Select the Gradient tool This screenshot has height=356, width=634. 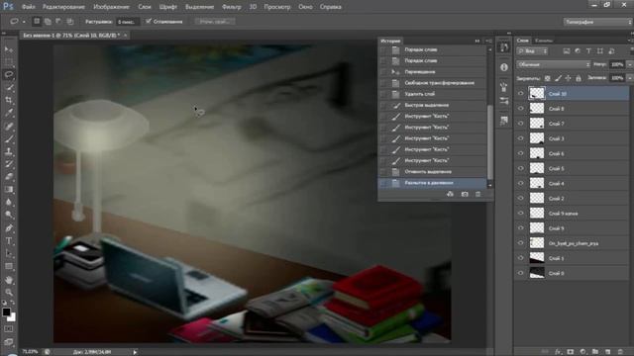coord(9,189)
